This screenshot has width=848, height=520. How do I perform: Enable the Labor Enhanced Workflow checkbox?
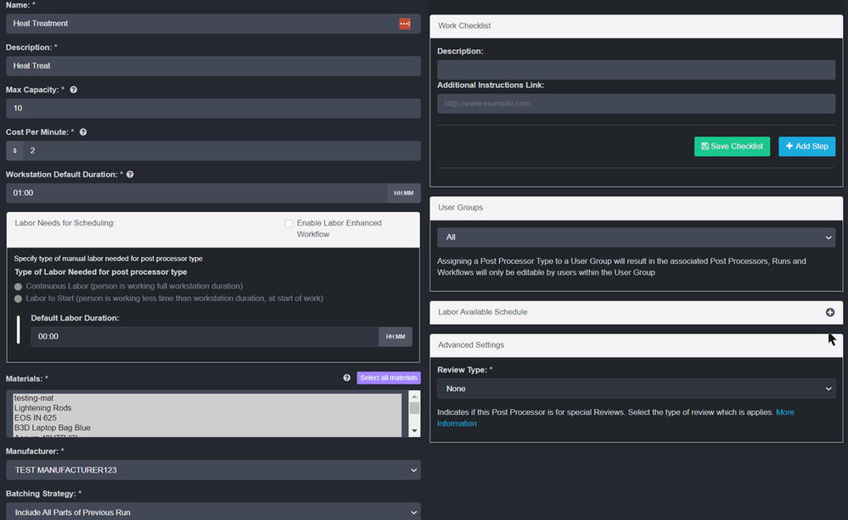coord(289,222)
